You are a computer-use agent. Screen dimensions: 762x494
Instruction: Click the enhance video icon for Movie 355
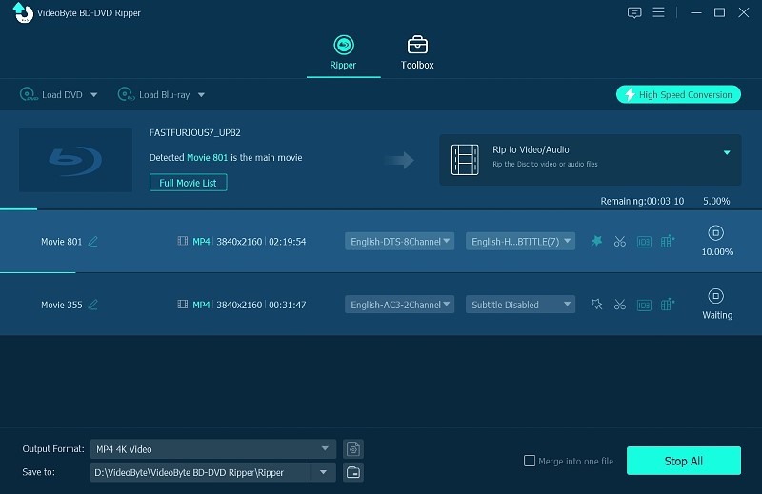point(668,305)
